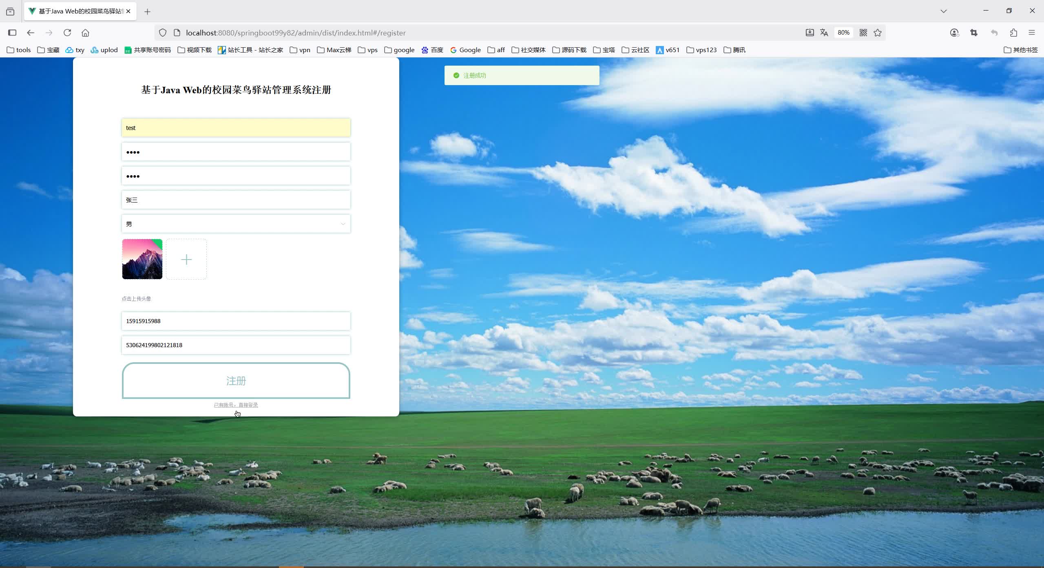
Task: Open the gender dropdown showing 男
Action: [x=236, y=224]
